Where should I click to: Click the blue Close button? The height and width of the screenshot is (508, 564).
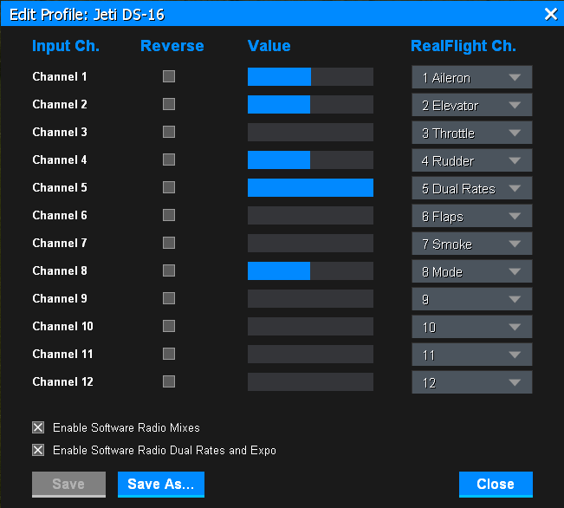[496, 485]
